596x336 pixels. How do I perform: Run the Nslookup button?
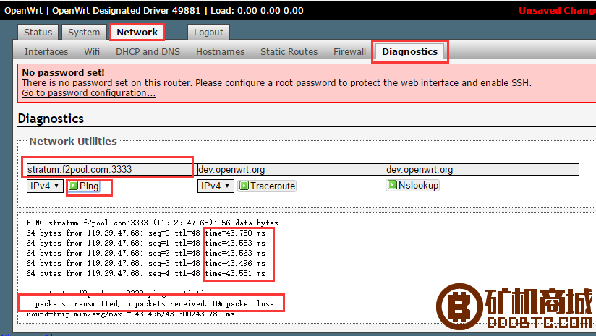click(x=413, y=185)
